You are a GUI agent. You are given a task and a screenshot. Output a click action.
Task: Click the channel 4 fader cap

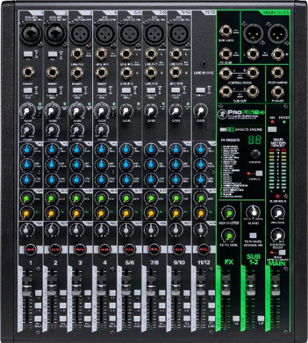pos(102,286)
